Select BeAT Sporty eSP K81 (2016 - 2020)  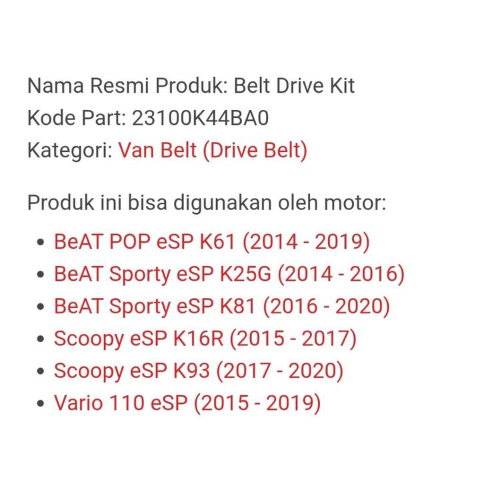pyautogui.click(x=221, y=306)
